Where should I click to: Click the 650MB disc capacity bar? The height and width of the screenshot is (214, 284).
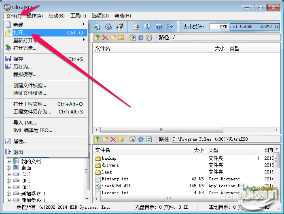click(255, 27)
